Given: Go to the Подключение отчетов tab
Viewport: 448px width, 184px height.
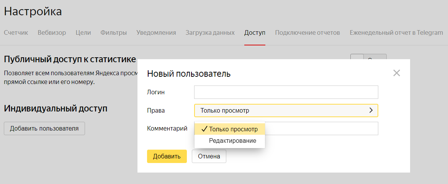Looking at the screenshot, I should (x=307, y=32).
